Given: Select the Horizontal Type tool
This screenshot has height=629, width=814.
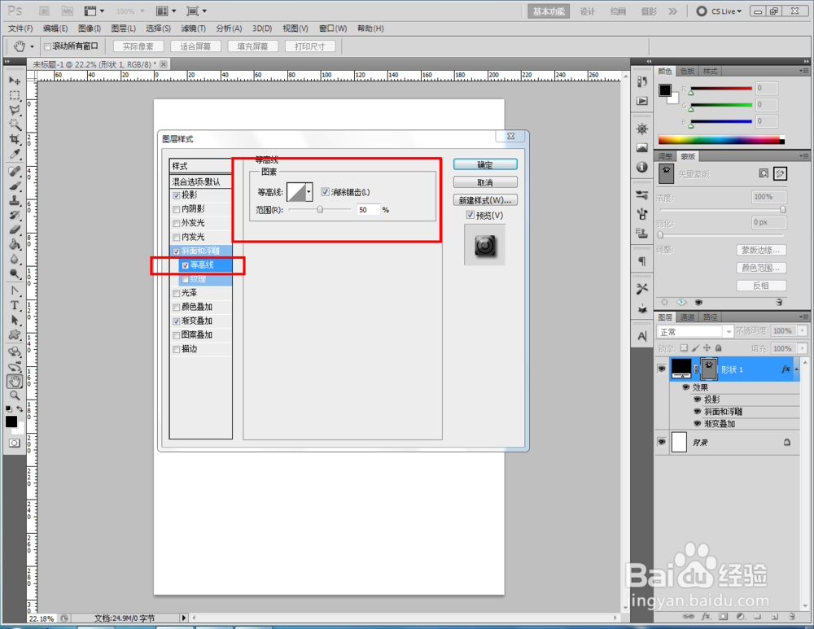Looking at the screenshot, I should click(15, 306).
